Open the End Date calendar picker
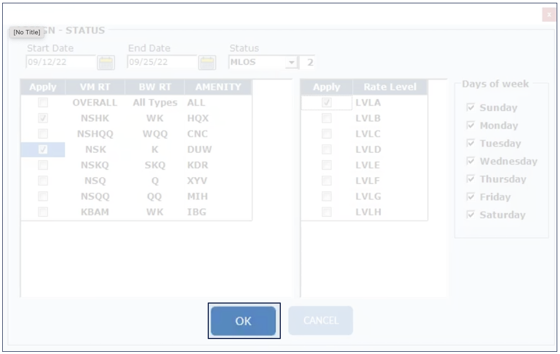 coord(207,63)
